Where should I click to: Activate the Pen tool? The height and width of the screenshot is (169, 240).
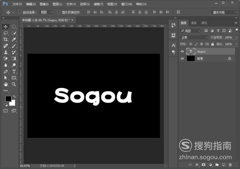(6, 71)
